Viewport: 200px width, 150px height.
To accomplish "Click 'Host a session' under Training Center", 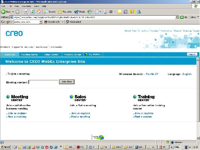I will coord(143,117).
